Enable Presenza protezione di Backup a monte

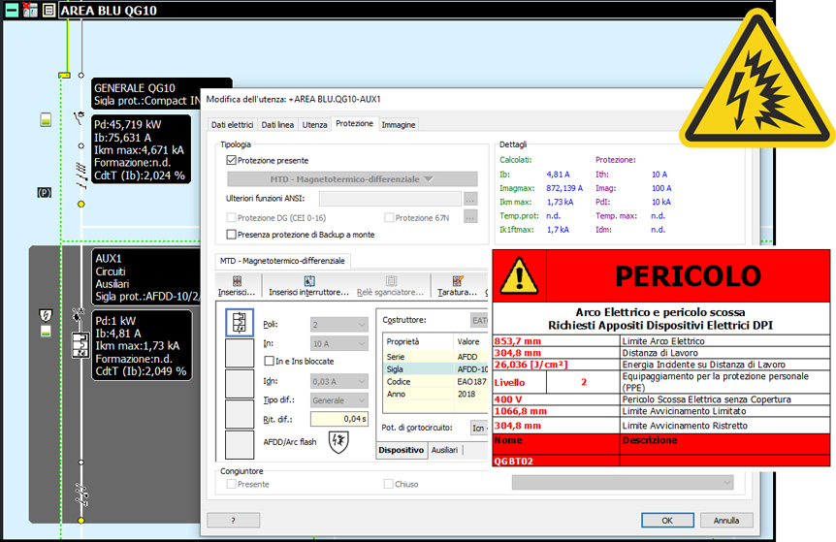(x=231, y=234)
